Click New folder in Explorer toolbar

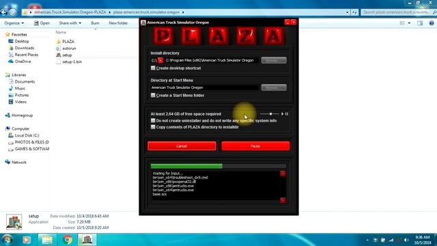[118, 23]
